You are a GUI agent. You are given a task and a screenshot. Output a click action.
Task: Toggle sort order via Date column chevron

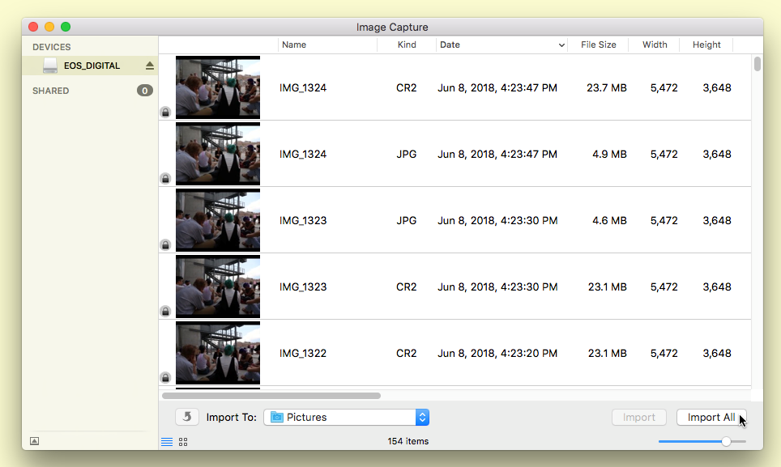561,45
